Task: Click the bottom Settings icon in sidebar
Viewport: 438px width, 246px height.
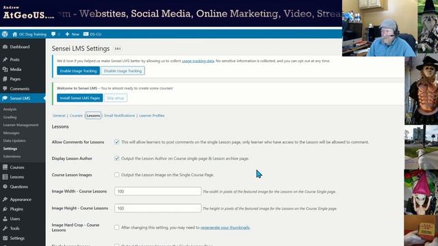Action: [x=5, y=238]
